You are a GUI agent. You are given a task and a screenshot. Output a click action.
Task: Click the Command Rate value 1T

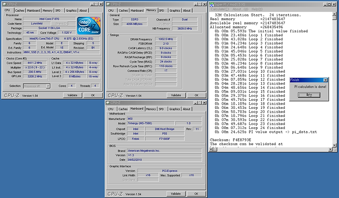pos(166,71)
